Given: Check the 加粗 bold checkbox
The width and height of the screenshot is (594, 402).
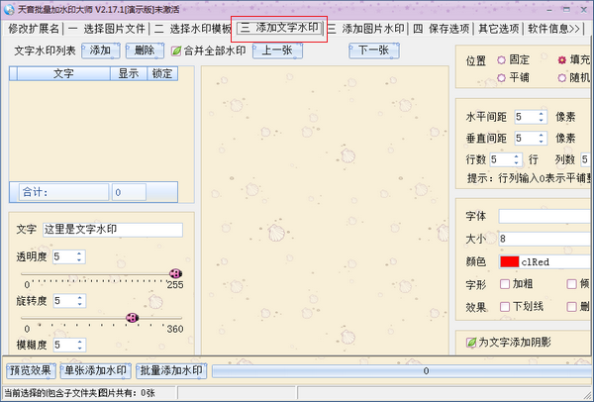Looking at the screenshot, I should click(x=505, y=284).
